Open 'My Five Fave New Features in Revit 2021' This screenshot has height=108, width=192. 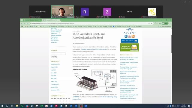128,73
